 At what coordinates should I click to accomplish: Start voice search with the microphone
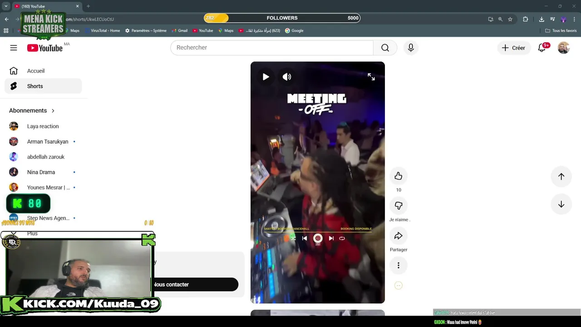click(x=411, y=48)
